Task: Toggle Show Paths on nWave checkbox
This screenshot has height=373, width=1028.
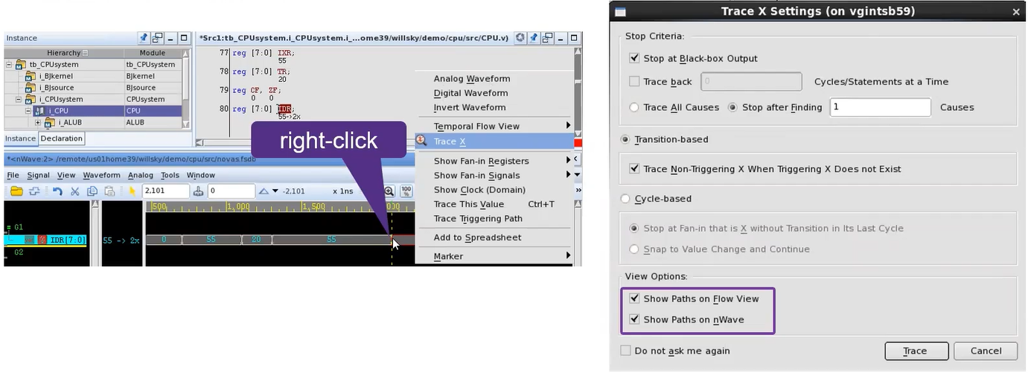Action: pos(634,319)
